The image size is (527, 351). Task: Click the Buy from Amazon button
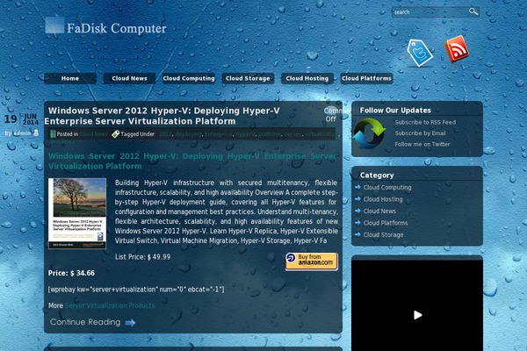(x=312, y=261)
